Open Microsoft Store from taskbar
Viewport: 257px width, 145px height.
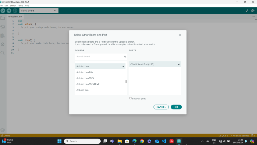tap(127, 141)
